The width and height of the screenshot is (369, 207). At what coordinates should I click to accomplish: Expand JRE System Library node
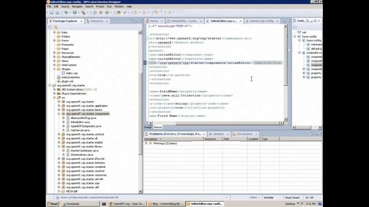(54, 90)
